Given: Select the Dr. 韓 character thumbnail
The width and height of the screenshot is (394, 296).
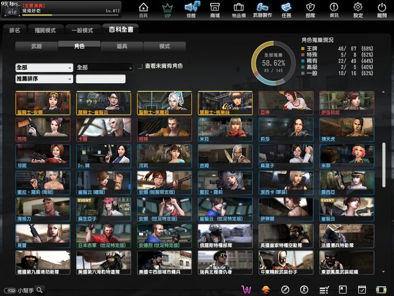Looking at the screenshot, I should click(104, 156).
